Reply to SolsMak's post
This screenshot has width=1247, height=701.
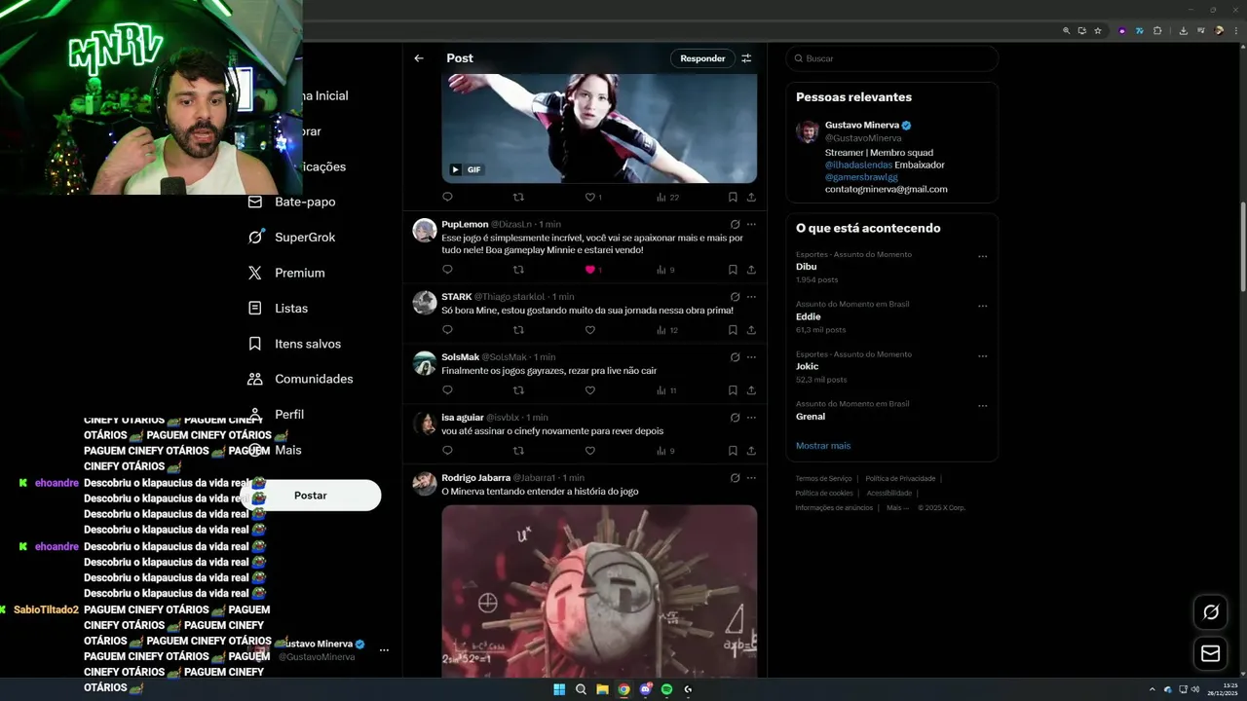447,390
